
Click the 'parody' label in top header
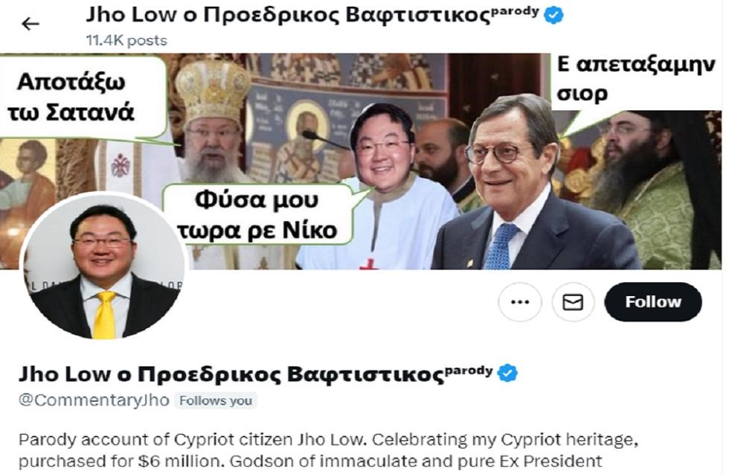tap(515, 10)
